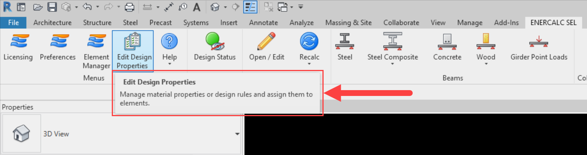
Task: Open ENERCALC Preferences
Action: click(58, 47)
